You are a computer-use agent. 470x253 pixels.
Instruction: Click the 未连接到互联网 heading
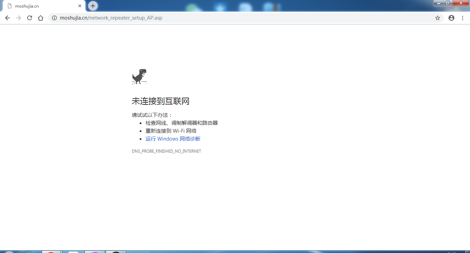(161, 101)
